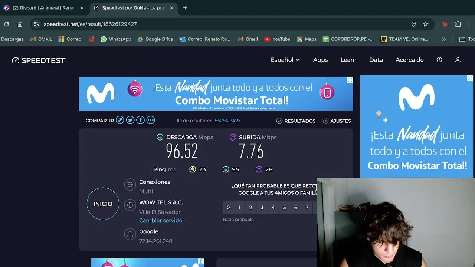Select rating 2 in the survey

pyautogui.click(x=250, y=207)
